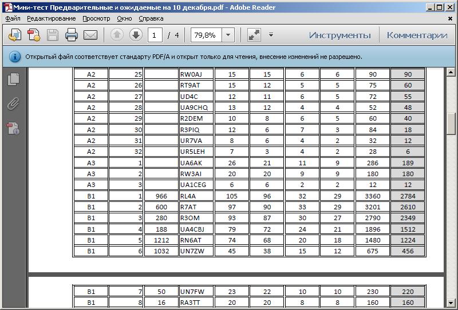Viewport: 458px width, 310px height.
Task: Click value 286 in UA6AK row
Action: (373, 163)
